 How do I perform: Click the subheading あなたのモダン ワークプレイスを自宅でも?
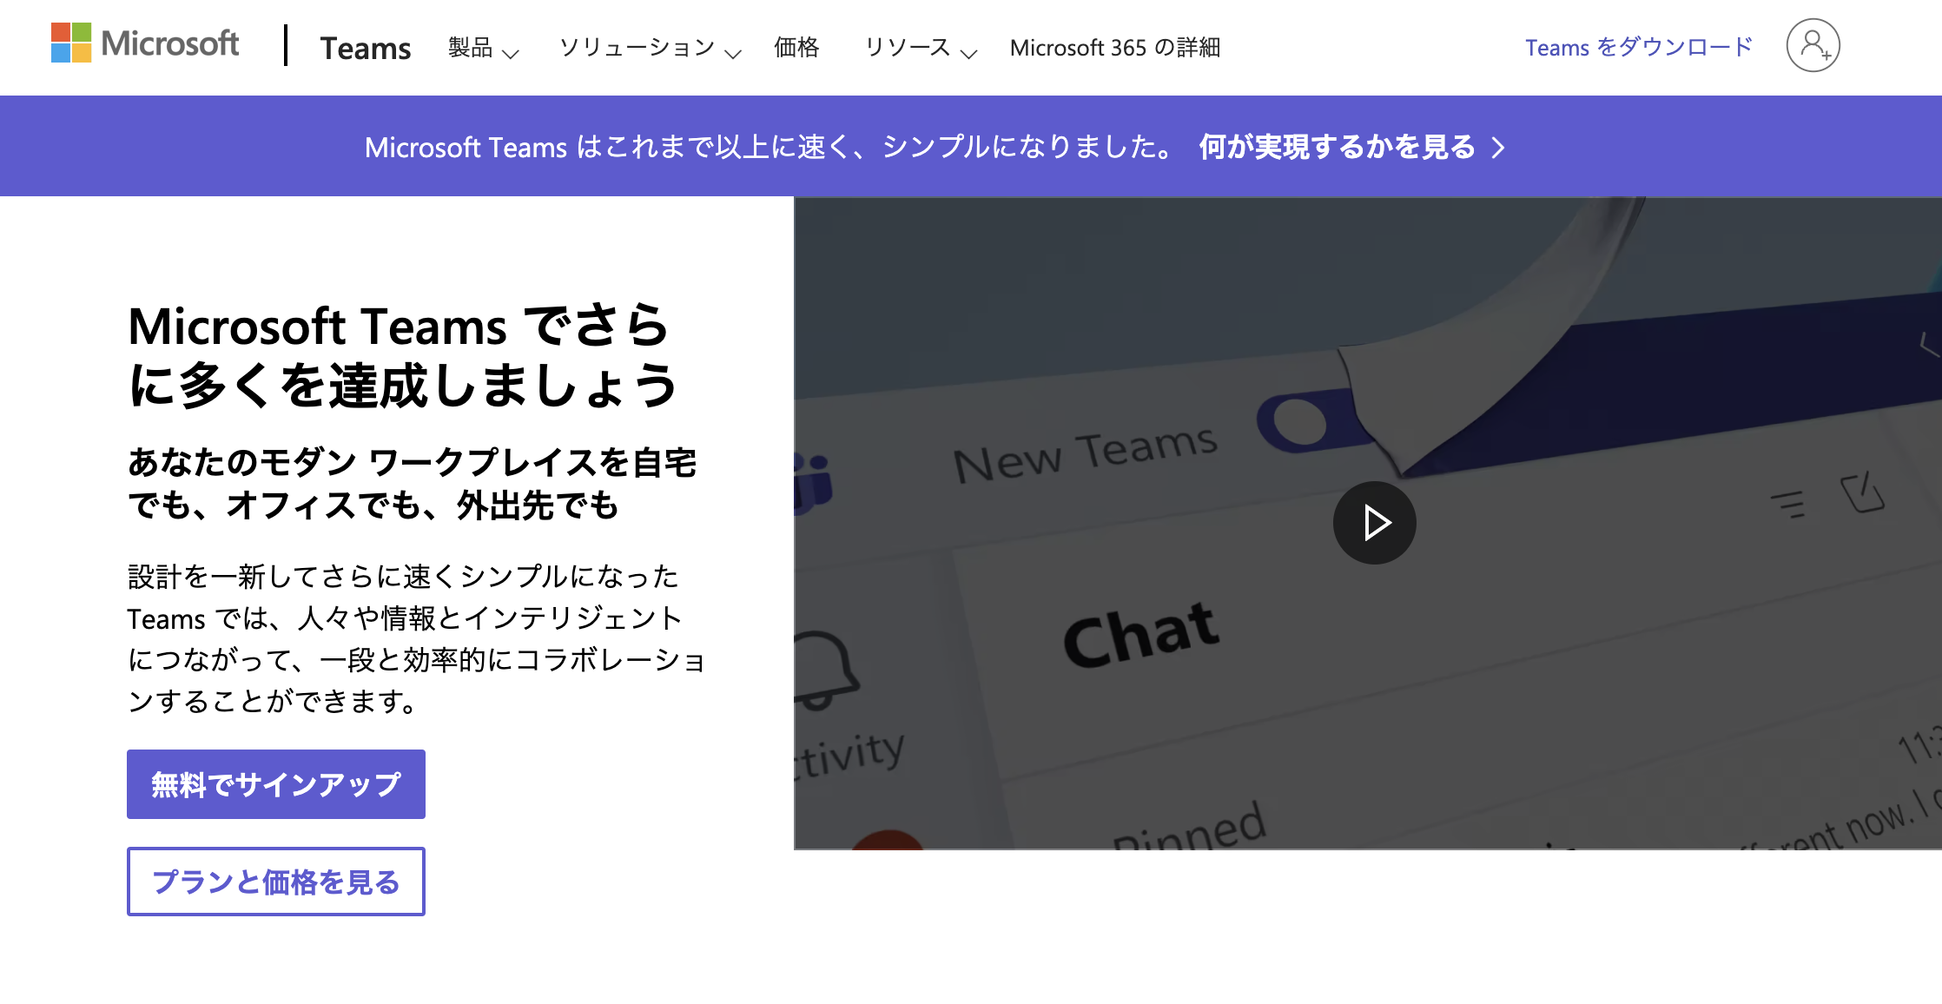[x=413, y=484]
